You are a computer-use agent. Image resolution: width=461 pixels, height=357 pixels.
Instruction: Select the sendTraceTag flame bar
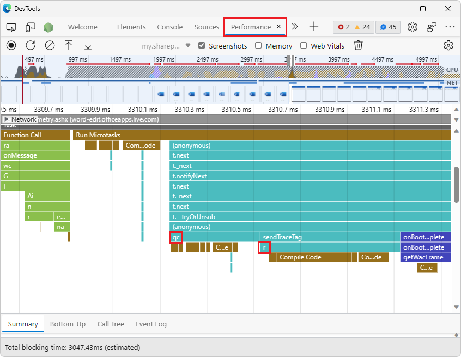pos(330,237)
